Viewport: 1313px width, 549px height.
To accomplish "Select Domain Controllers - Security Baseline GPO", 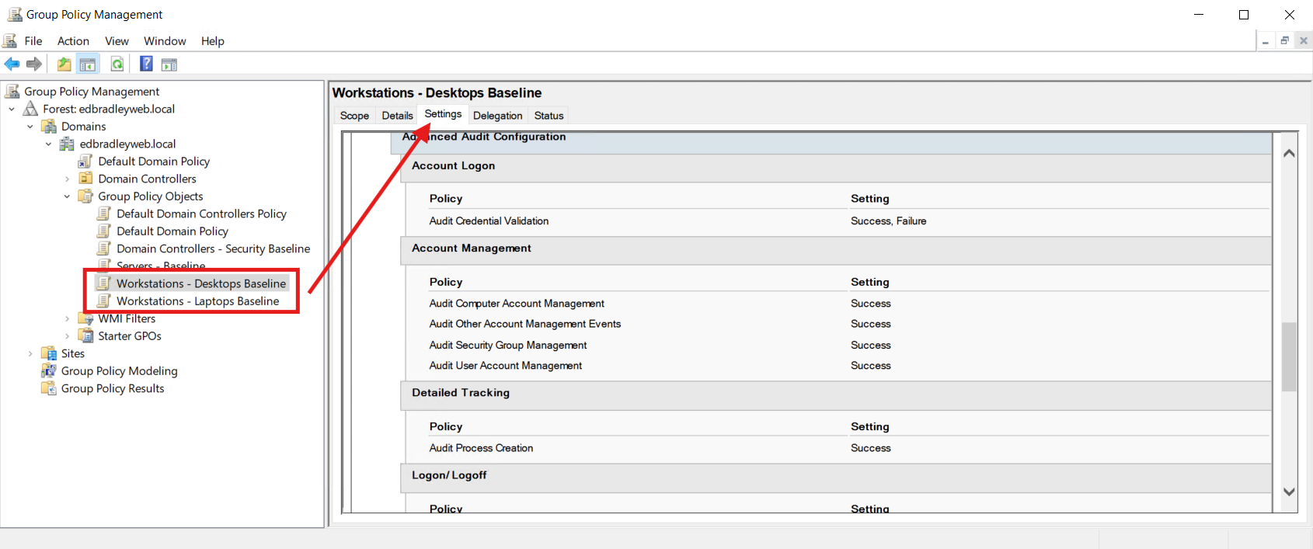I will (x=213, y=248).
